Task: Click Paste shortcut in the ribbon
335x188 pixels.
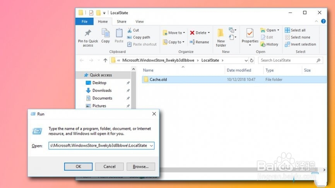Action: coord(142,44)
